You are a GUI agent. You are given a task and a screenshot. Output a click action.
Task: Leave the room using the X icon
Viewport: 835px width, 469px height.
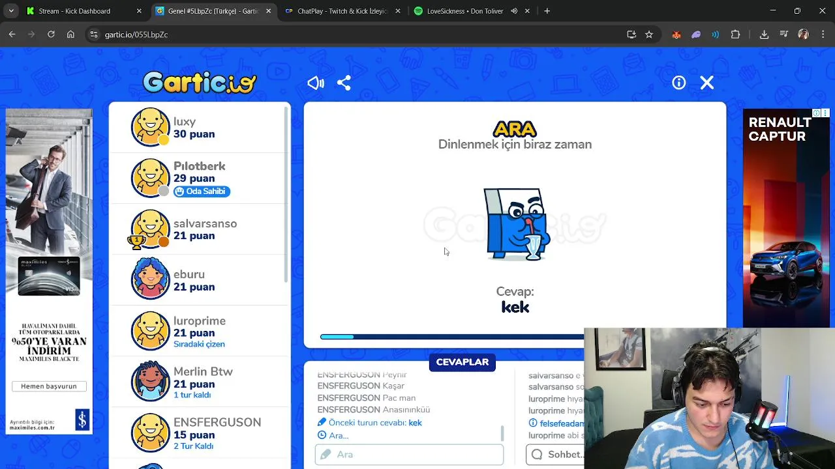(707, 83)
